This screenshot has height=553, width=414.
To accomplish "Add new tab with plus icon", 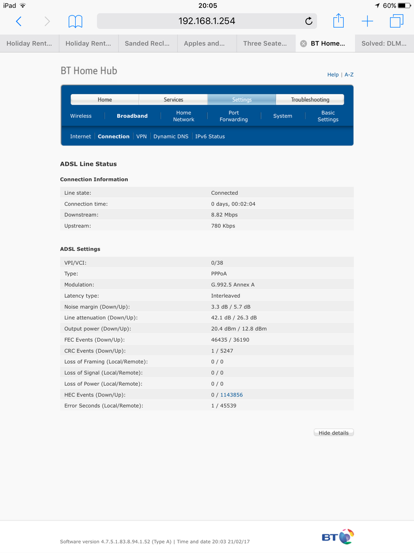I will coord(367,21).
